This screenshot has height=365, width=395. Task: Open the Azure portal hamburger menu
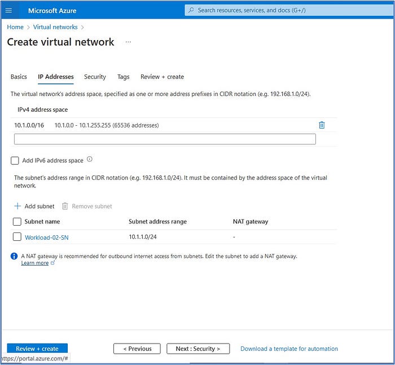pyautogui.click(x=8, y=10)
